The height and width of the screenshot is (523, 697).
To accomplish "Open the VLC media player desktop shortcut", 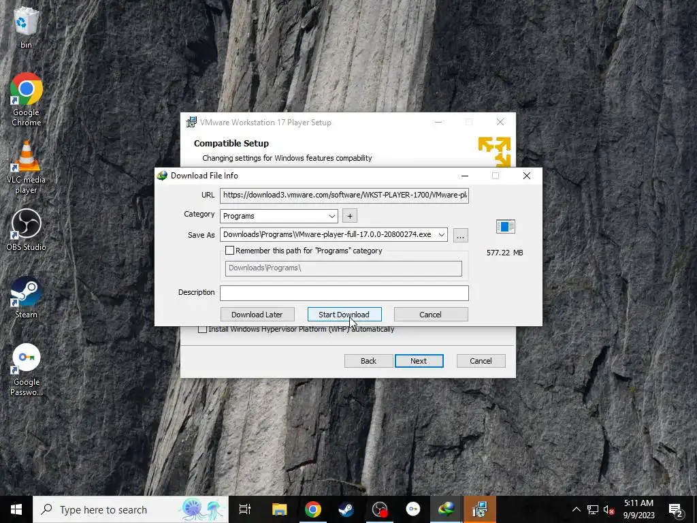I will point(27,168).
